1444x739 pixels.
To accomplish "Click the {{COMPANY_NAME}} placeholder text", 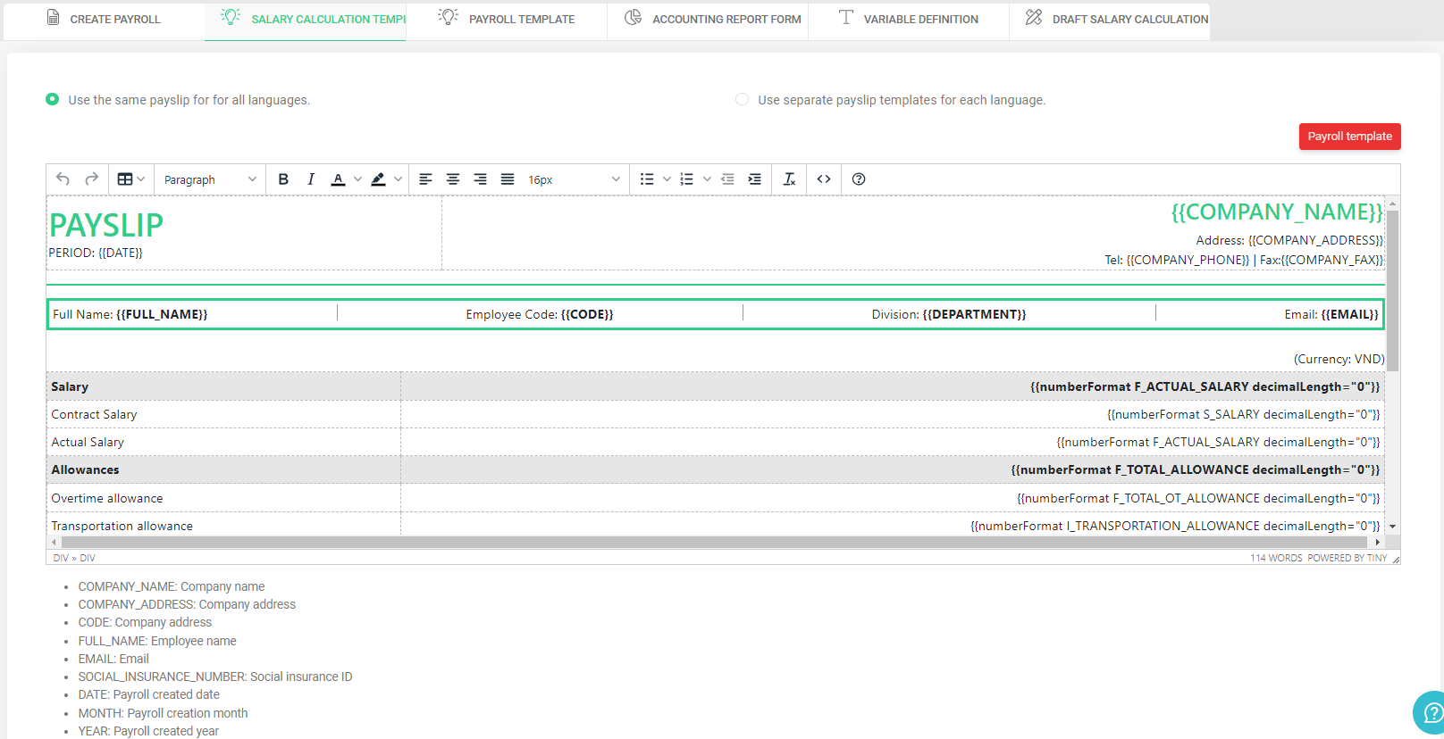I will point(1277,212).
